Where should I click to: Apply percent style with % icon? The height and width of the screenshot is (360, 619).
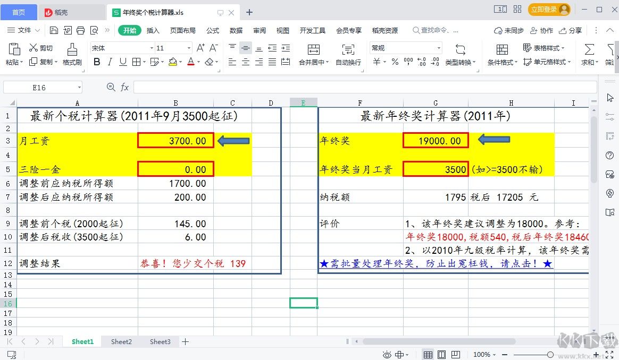(x=395, y=62)
